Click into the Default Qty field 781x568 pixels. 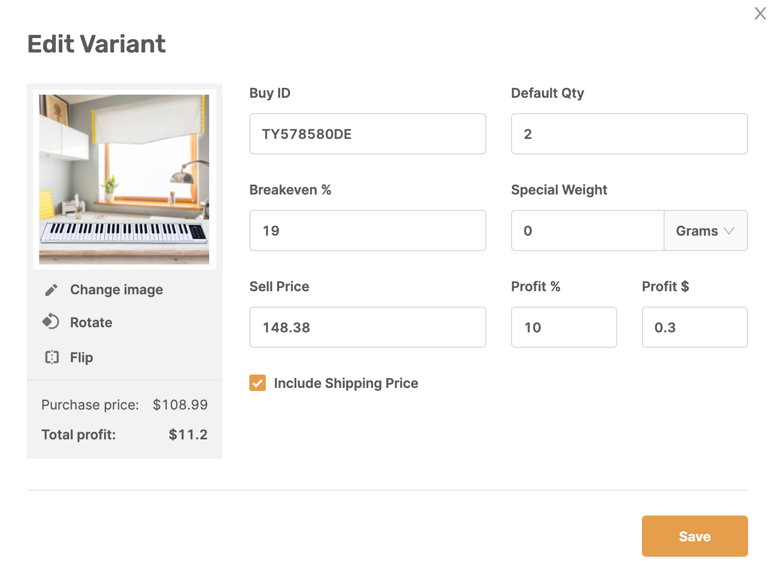click(x=629, y=134)
